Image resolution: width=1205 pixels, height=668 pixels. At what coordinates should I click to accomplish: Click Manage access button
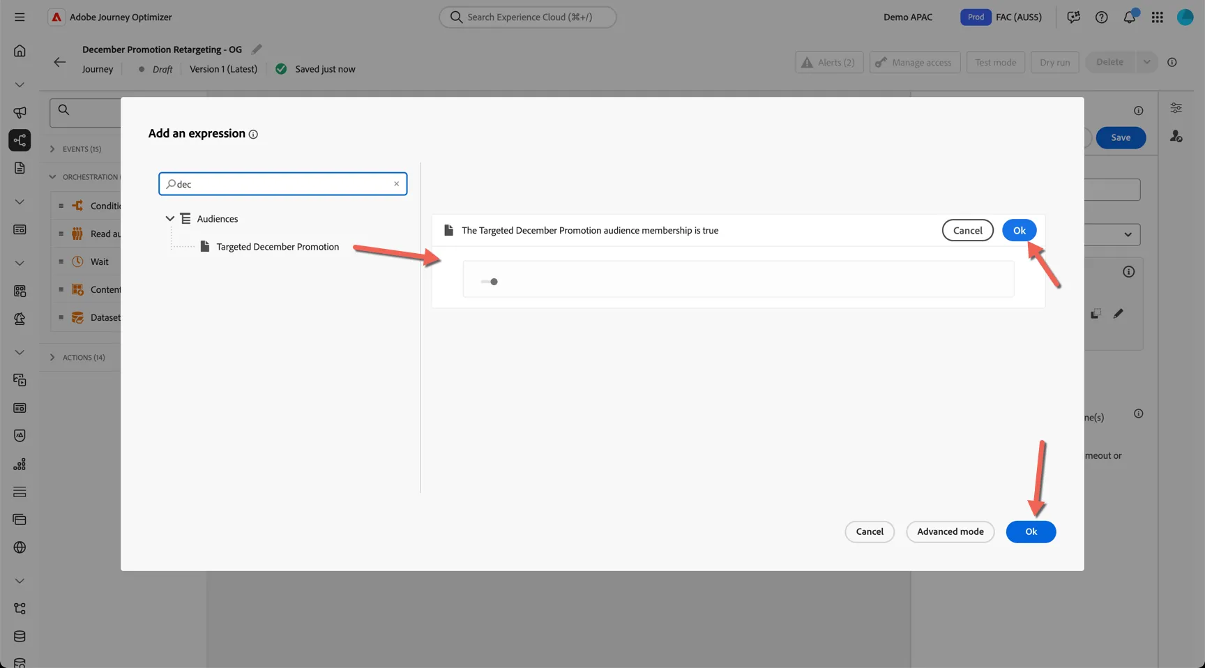pyautogui.click(x=914, y=62)
